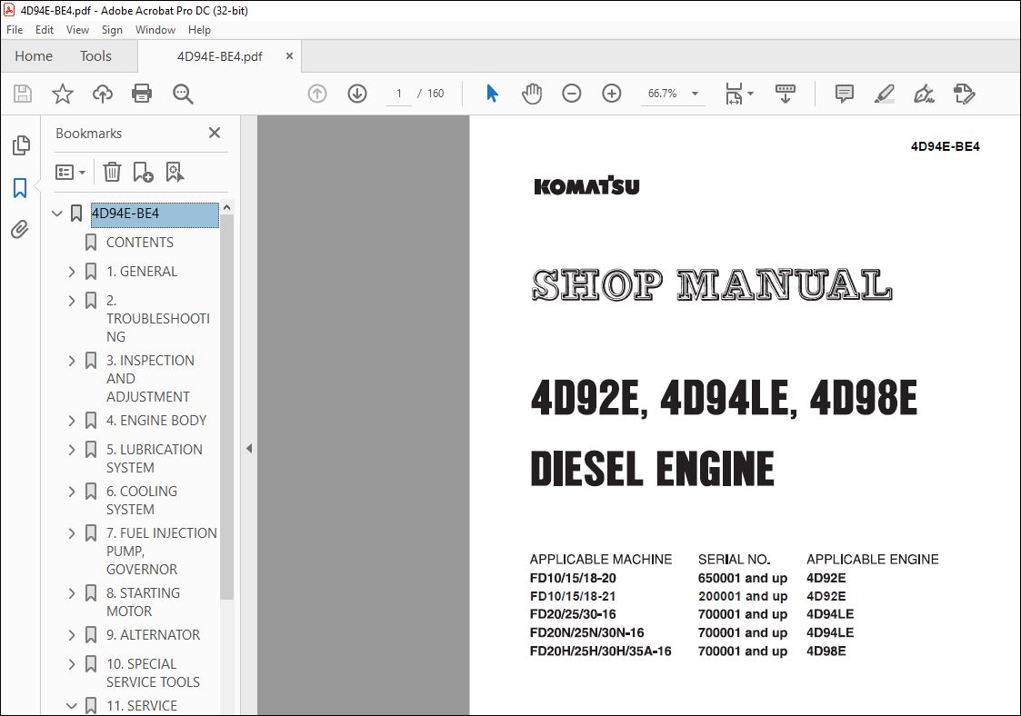Switch to the Home tab
The width and height of the screenshot is (1021, 716).
point(34,56)
